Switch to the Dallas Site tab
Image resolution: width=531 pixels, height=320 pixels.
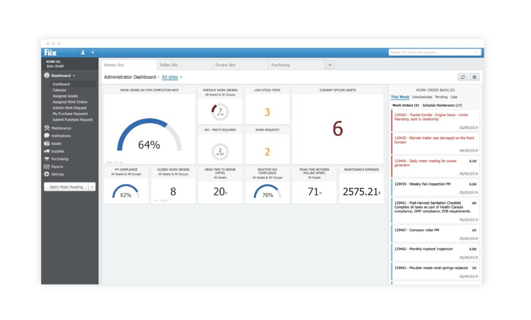point(169,65)
